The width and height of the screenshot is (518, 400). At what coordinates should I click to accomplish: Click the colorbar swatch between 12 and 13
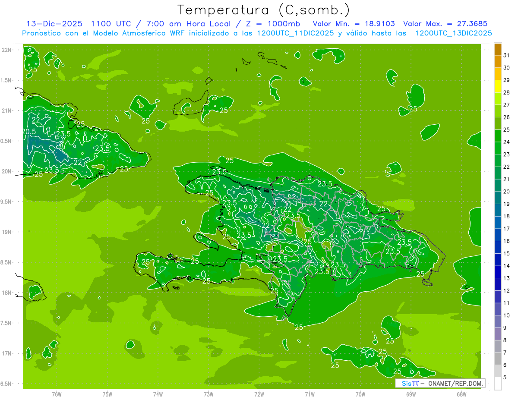tap(498, 284)
